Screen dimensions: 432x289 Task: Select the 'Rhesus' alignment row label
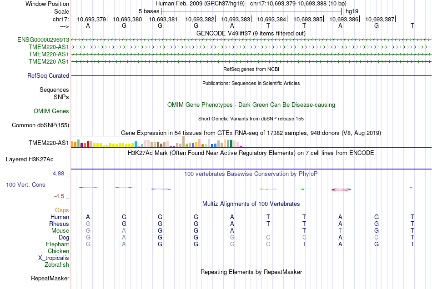tap(59, 224)
